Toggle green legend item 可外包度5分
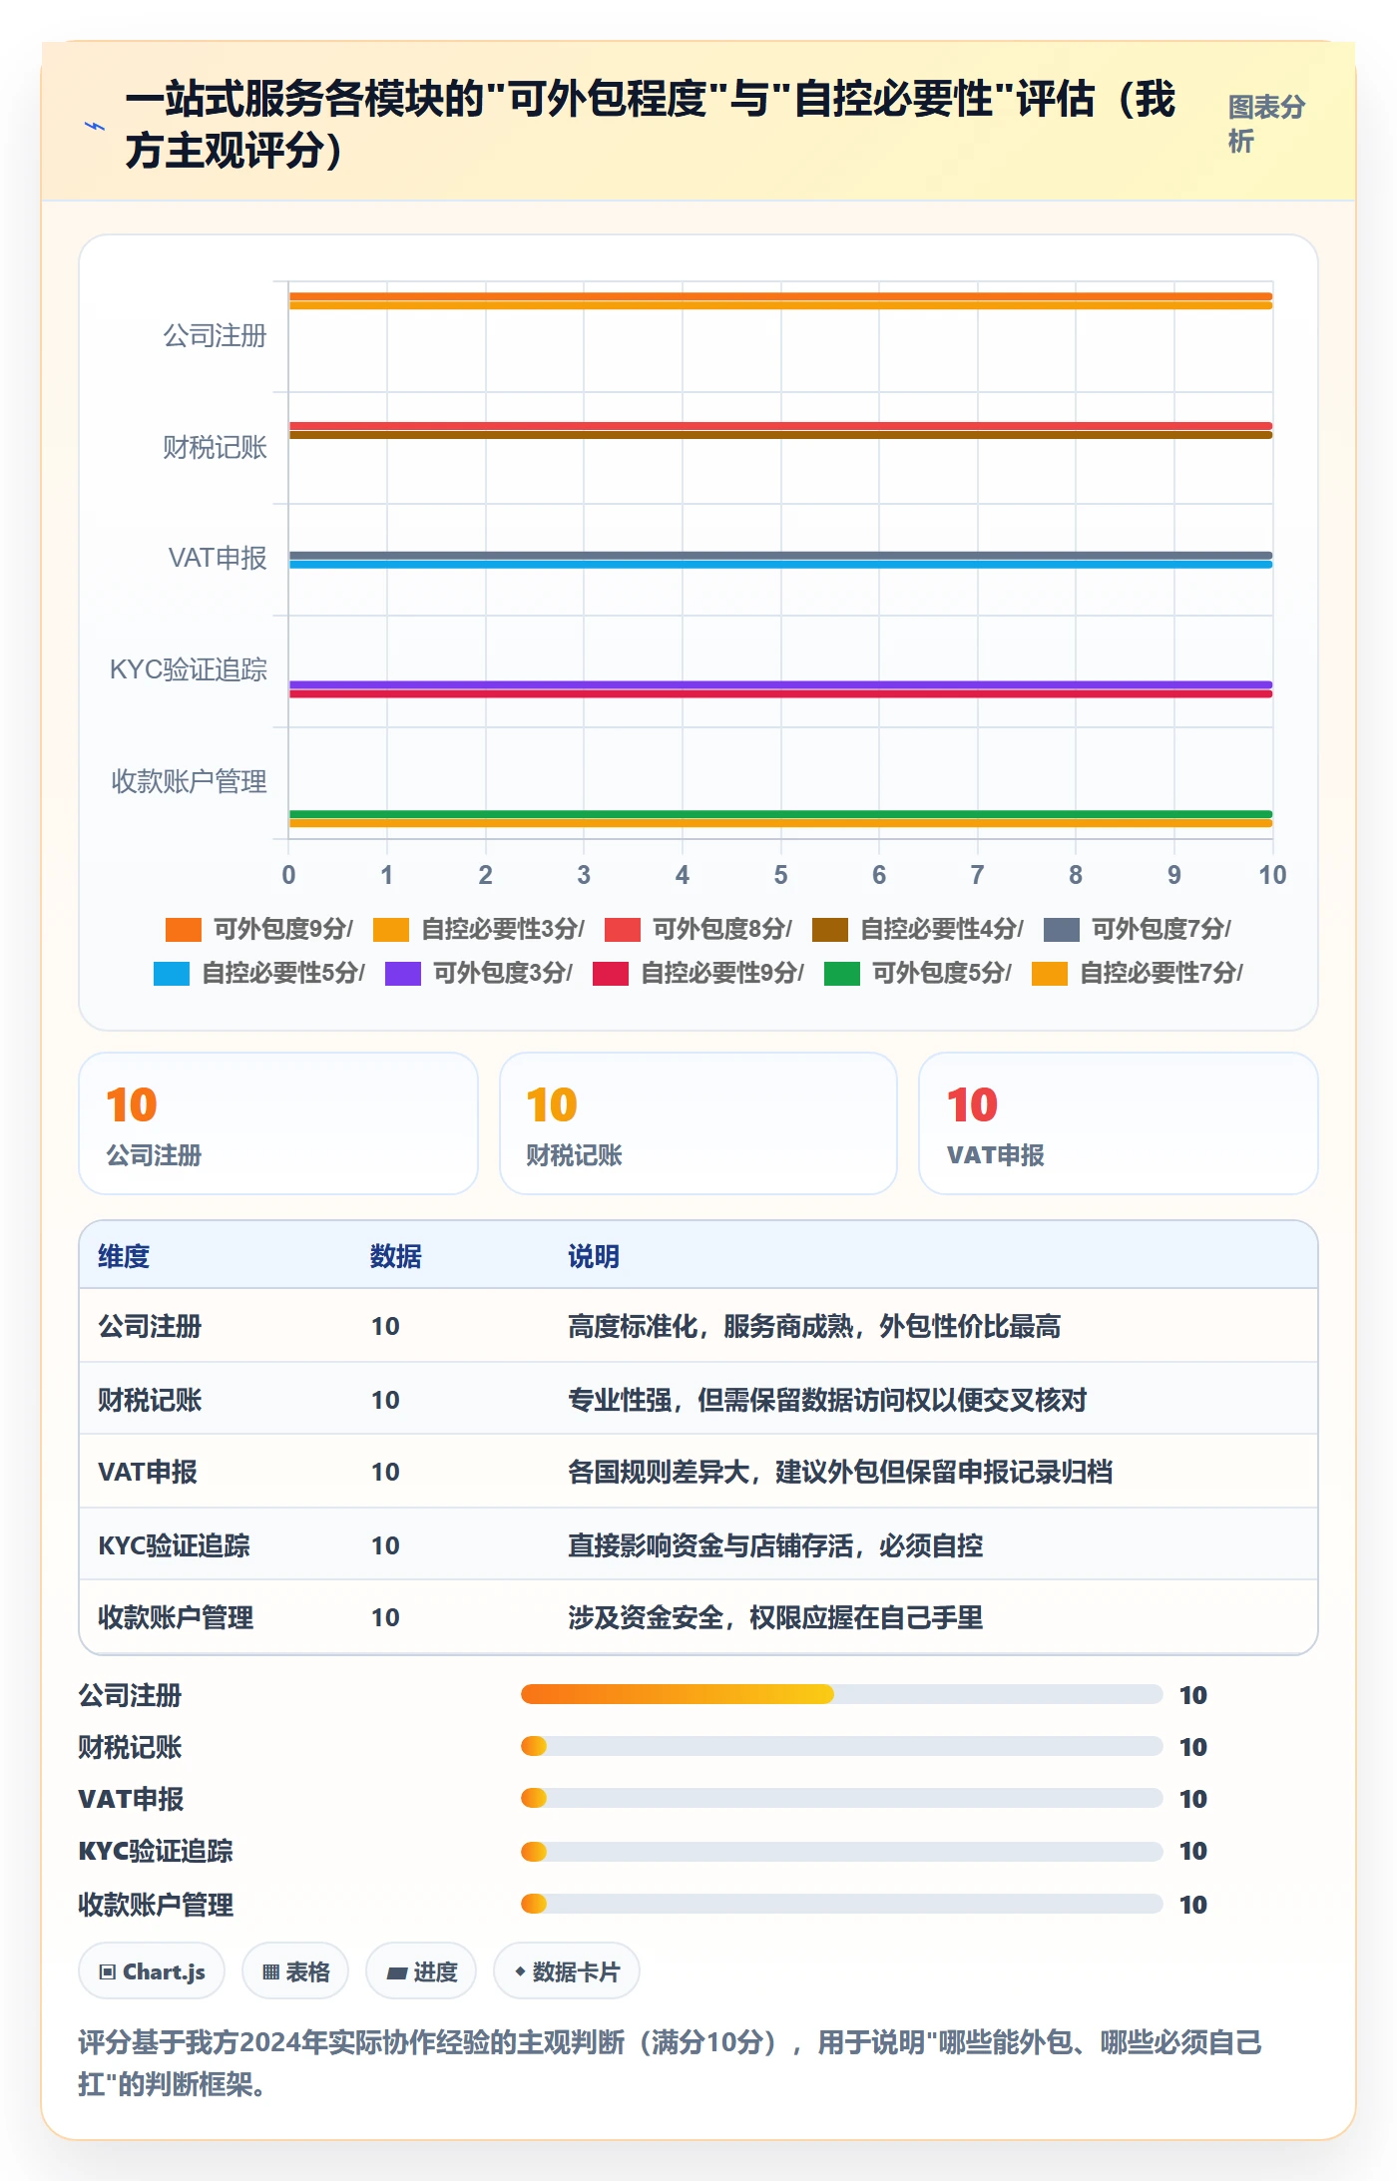1397x2181 pixels. click(x=917, y=974)
